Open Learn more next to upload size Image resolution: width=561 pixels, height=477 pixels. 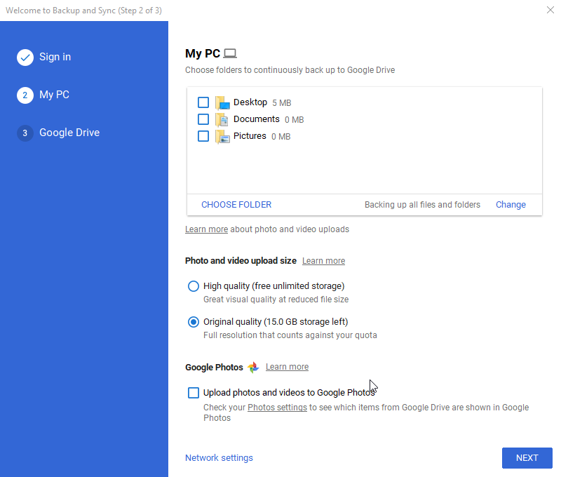pyautogui.click(x=323, y=261)
